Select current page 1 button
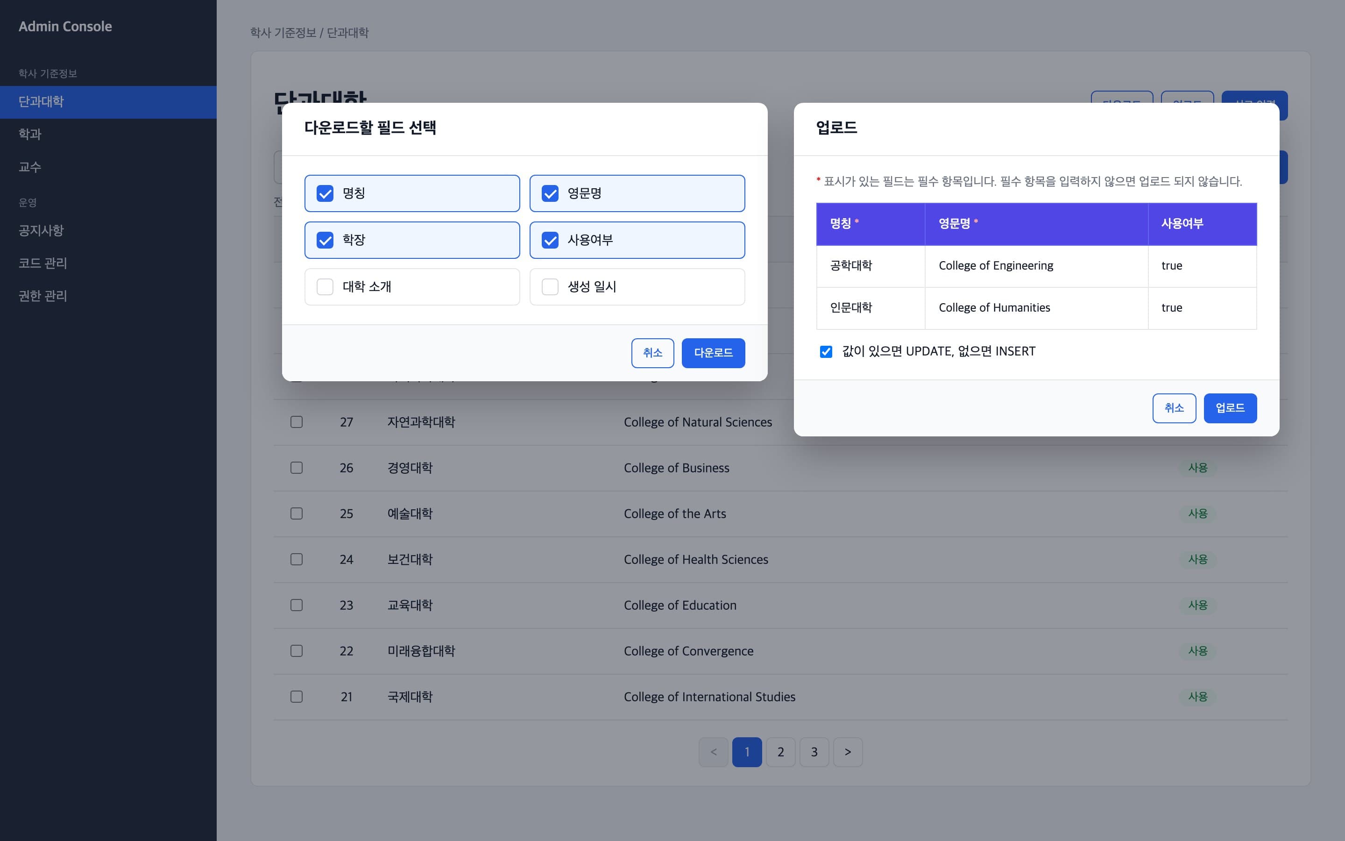1345x841 pixels. (x=747, y=752)
